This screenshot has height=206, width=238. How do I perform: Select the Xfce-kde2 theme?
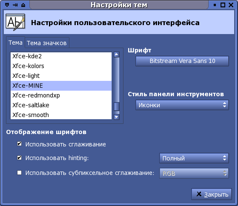click(61, 56)
